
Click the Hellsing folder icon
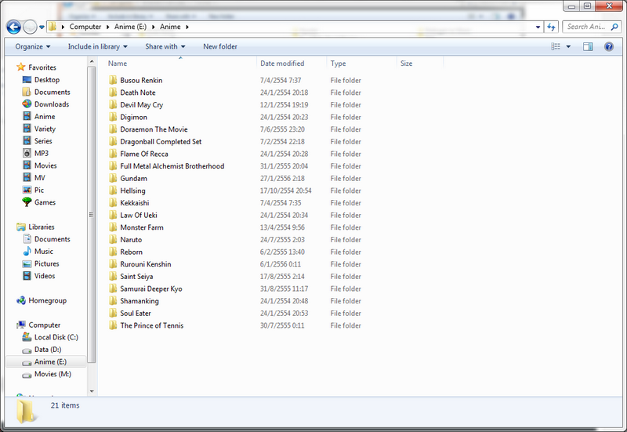click(x=113, y=191)
